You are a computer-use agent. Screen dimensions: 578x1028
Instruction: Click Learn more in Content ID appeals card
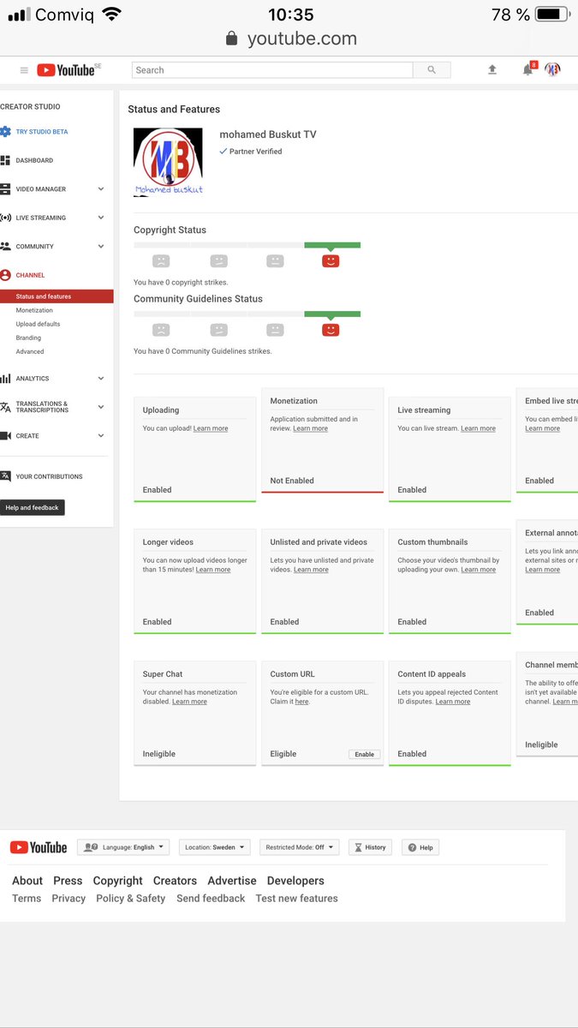point(453,702)
